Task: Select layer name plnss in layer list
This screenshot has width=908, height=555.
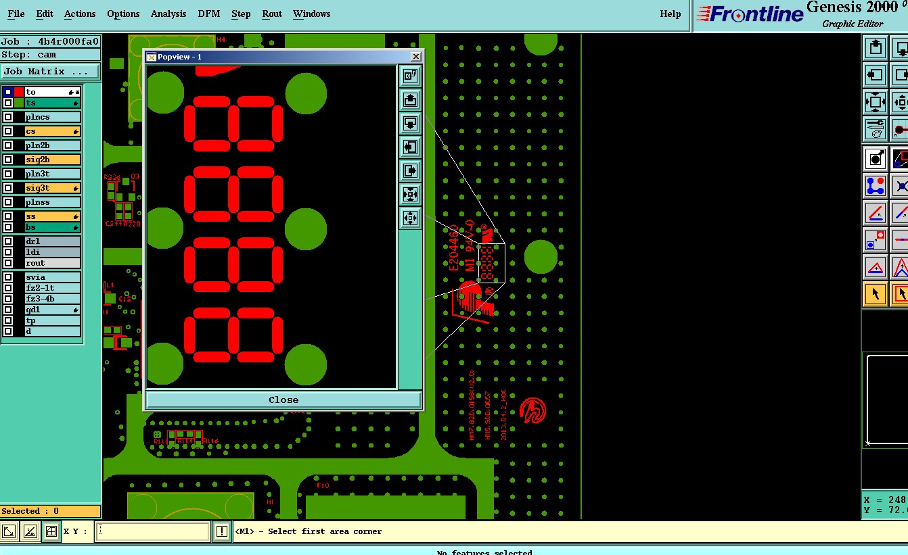Action: point(53,202)
